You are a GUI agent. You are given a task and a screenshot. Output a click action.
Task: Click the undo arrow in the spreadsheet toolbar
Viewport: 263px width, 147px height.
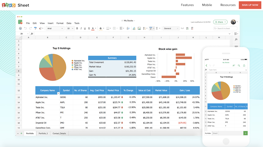[25, 28]
